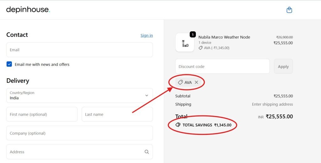Image resolution: width=321 pixels, height=163 pixels.
Task: Click the quantity badge on product thumbnail
Action: tap(193, 34)
